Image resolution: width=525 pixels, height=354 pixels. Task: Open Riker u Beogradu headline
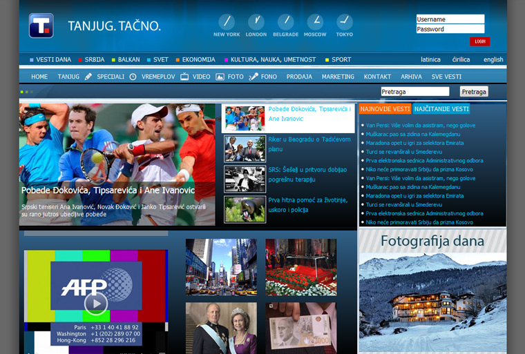[x=309, y=144]
